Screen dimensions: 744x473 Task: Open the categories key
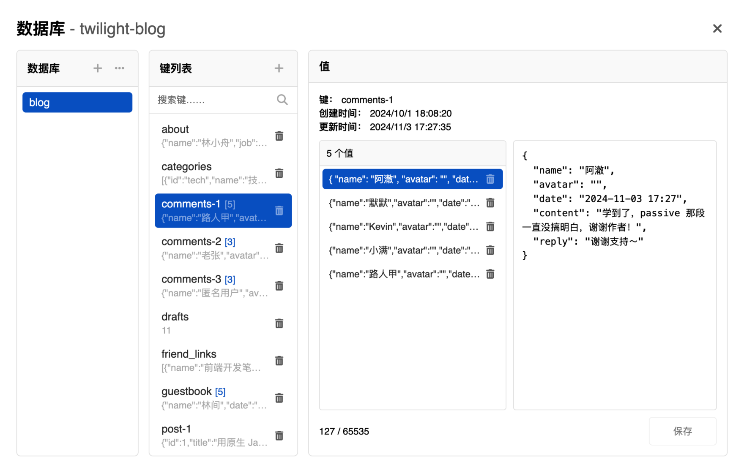coord(223,173)
